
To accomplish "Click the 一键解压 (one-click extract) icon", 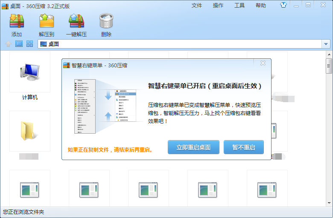I will click(x=76, y=21).
